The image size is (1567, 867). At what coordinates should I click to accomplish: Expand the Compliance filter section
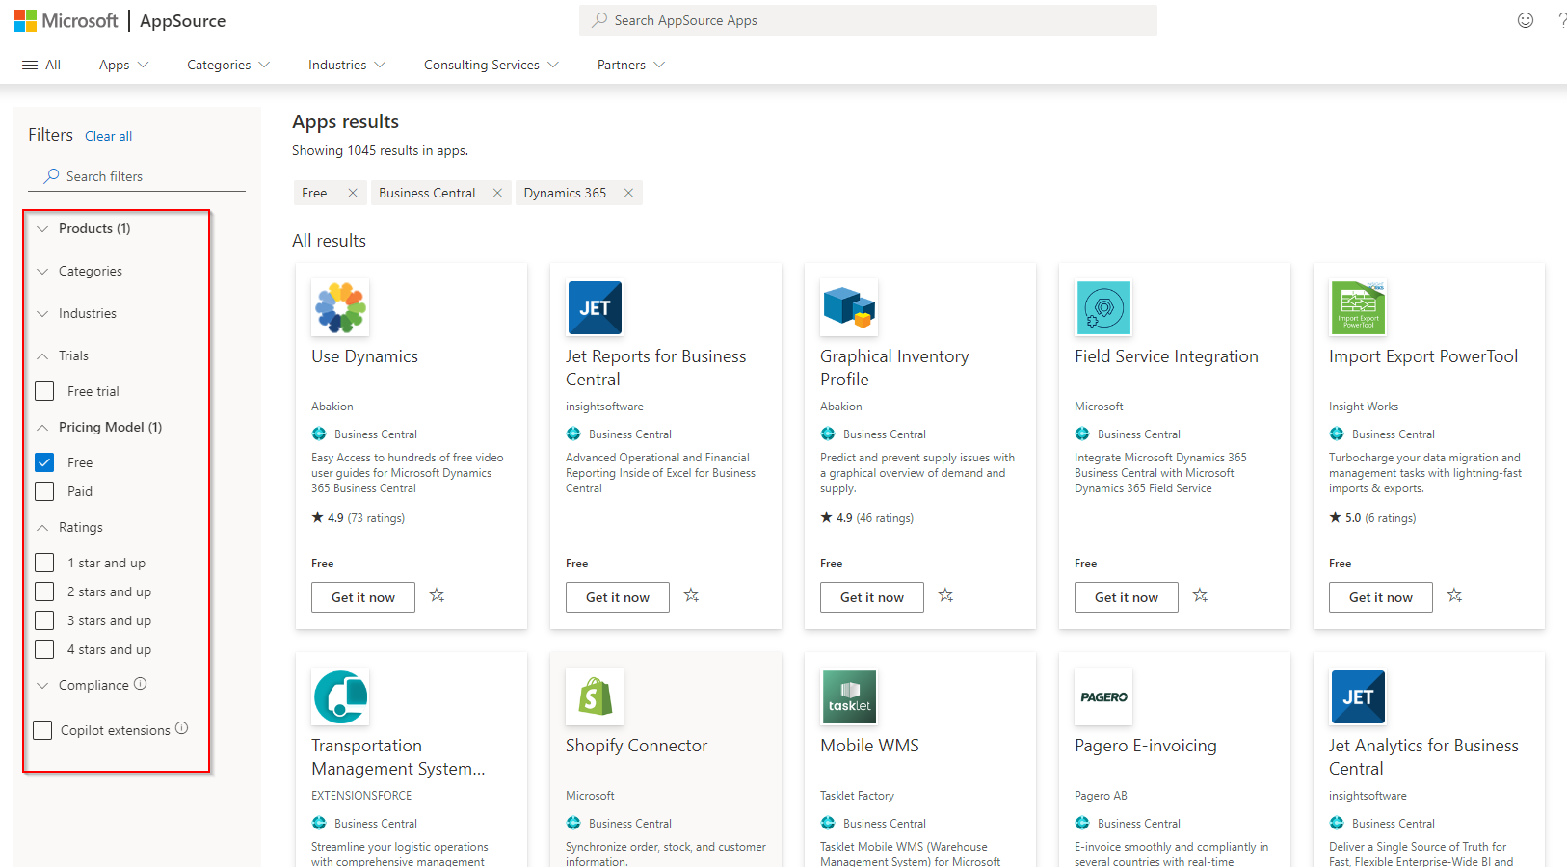tap(82, 685)
